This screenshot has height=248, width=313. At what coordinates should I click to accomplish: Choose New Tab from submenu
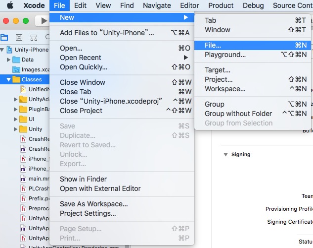click(x=253, y=20)
